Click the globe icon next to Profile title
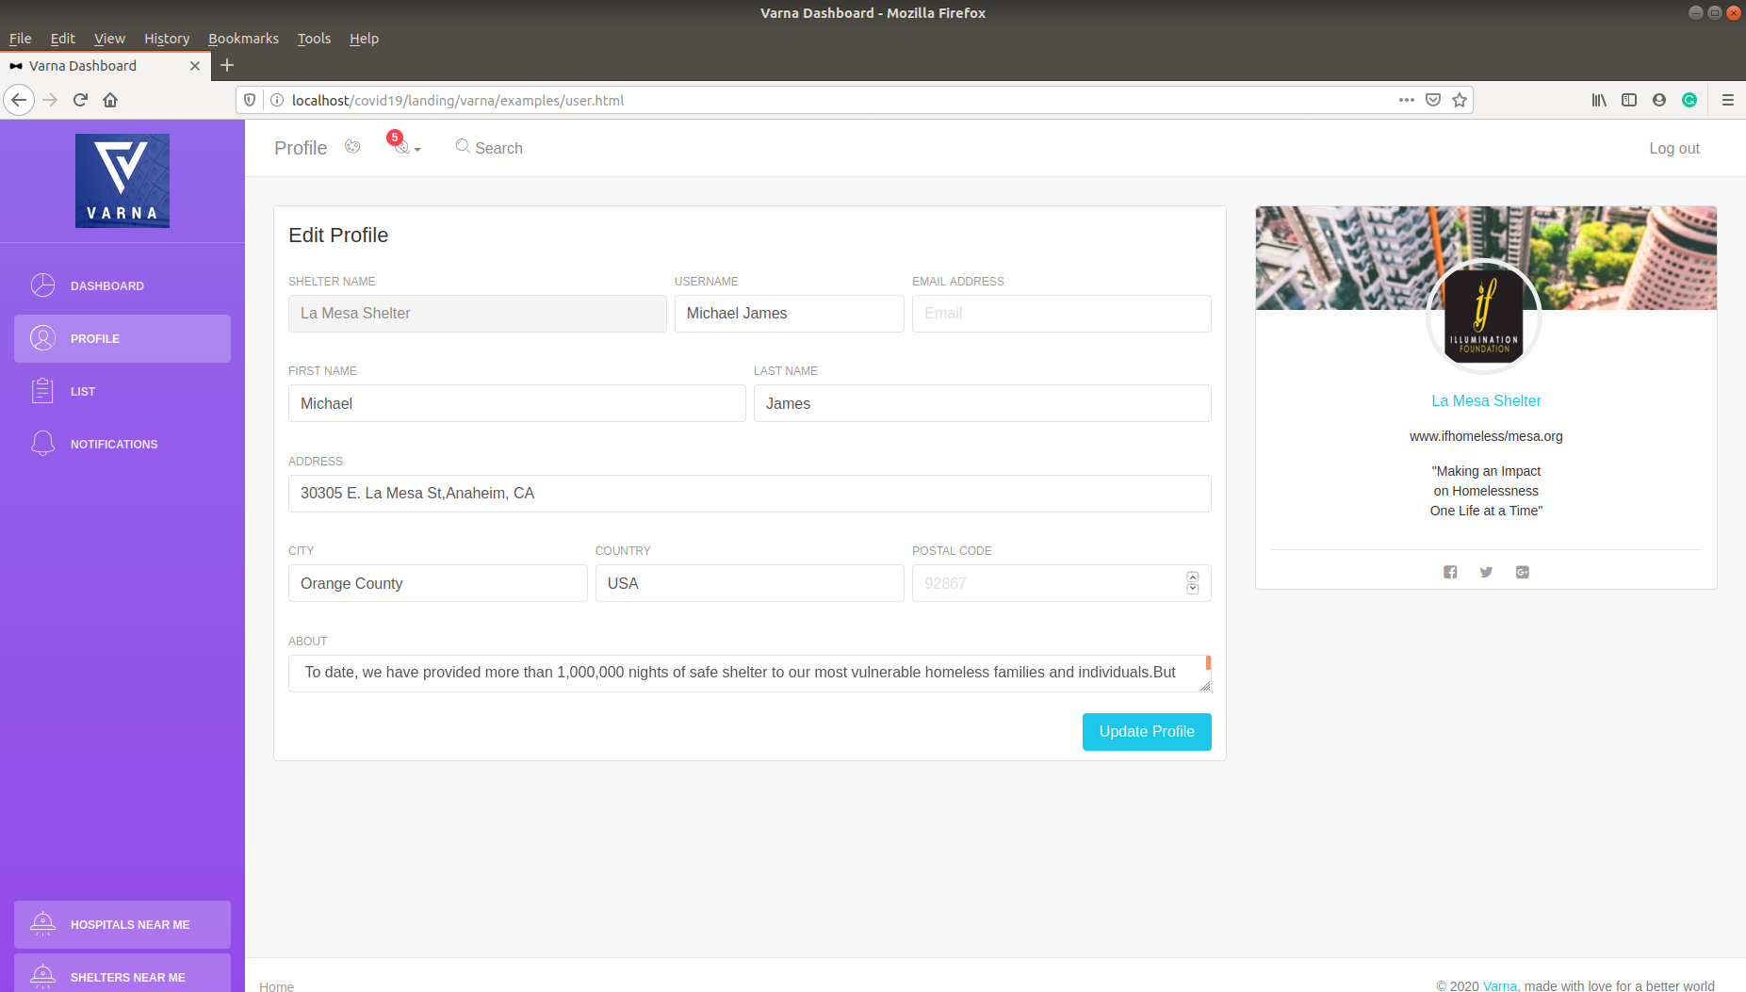Viewport: 1746px width, 992px height. tap(352, 147)
